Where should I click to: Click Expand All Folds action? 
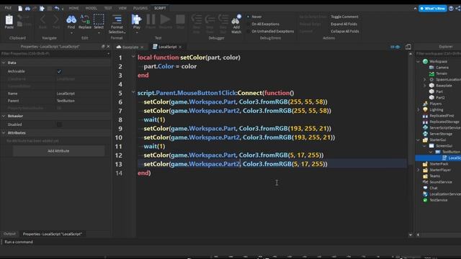(344, 24)
